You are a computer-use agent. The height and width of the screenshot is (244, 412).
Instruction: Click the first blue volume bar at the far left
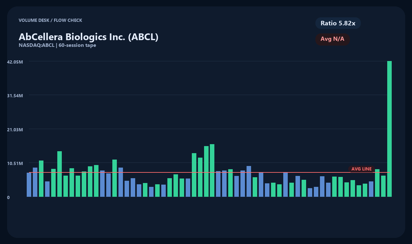29,185
